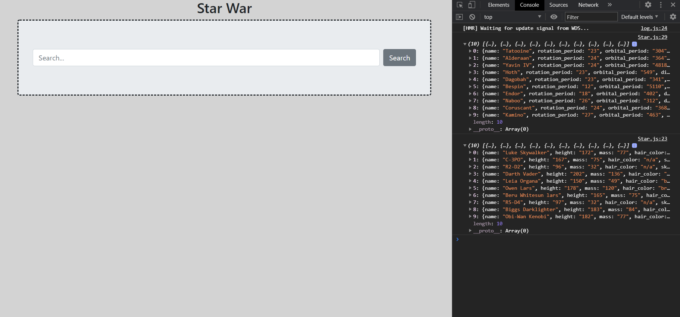The width and height of the screenshot is (680, 317).
Task: Expand the Tatooine object entry
Action: tap(470, 51)
